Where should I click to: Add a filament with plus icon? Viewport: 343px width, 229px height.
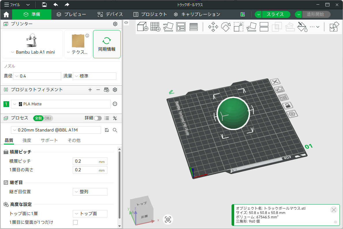click(90, 90)
